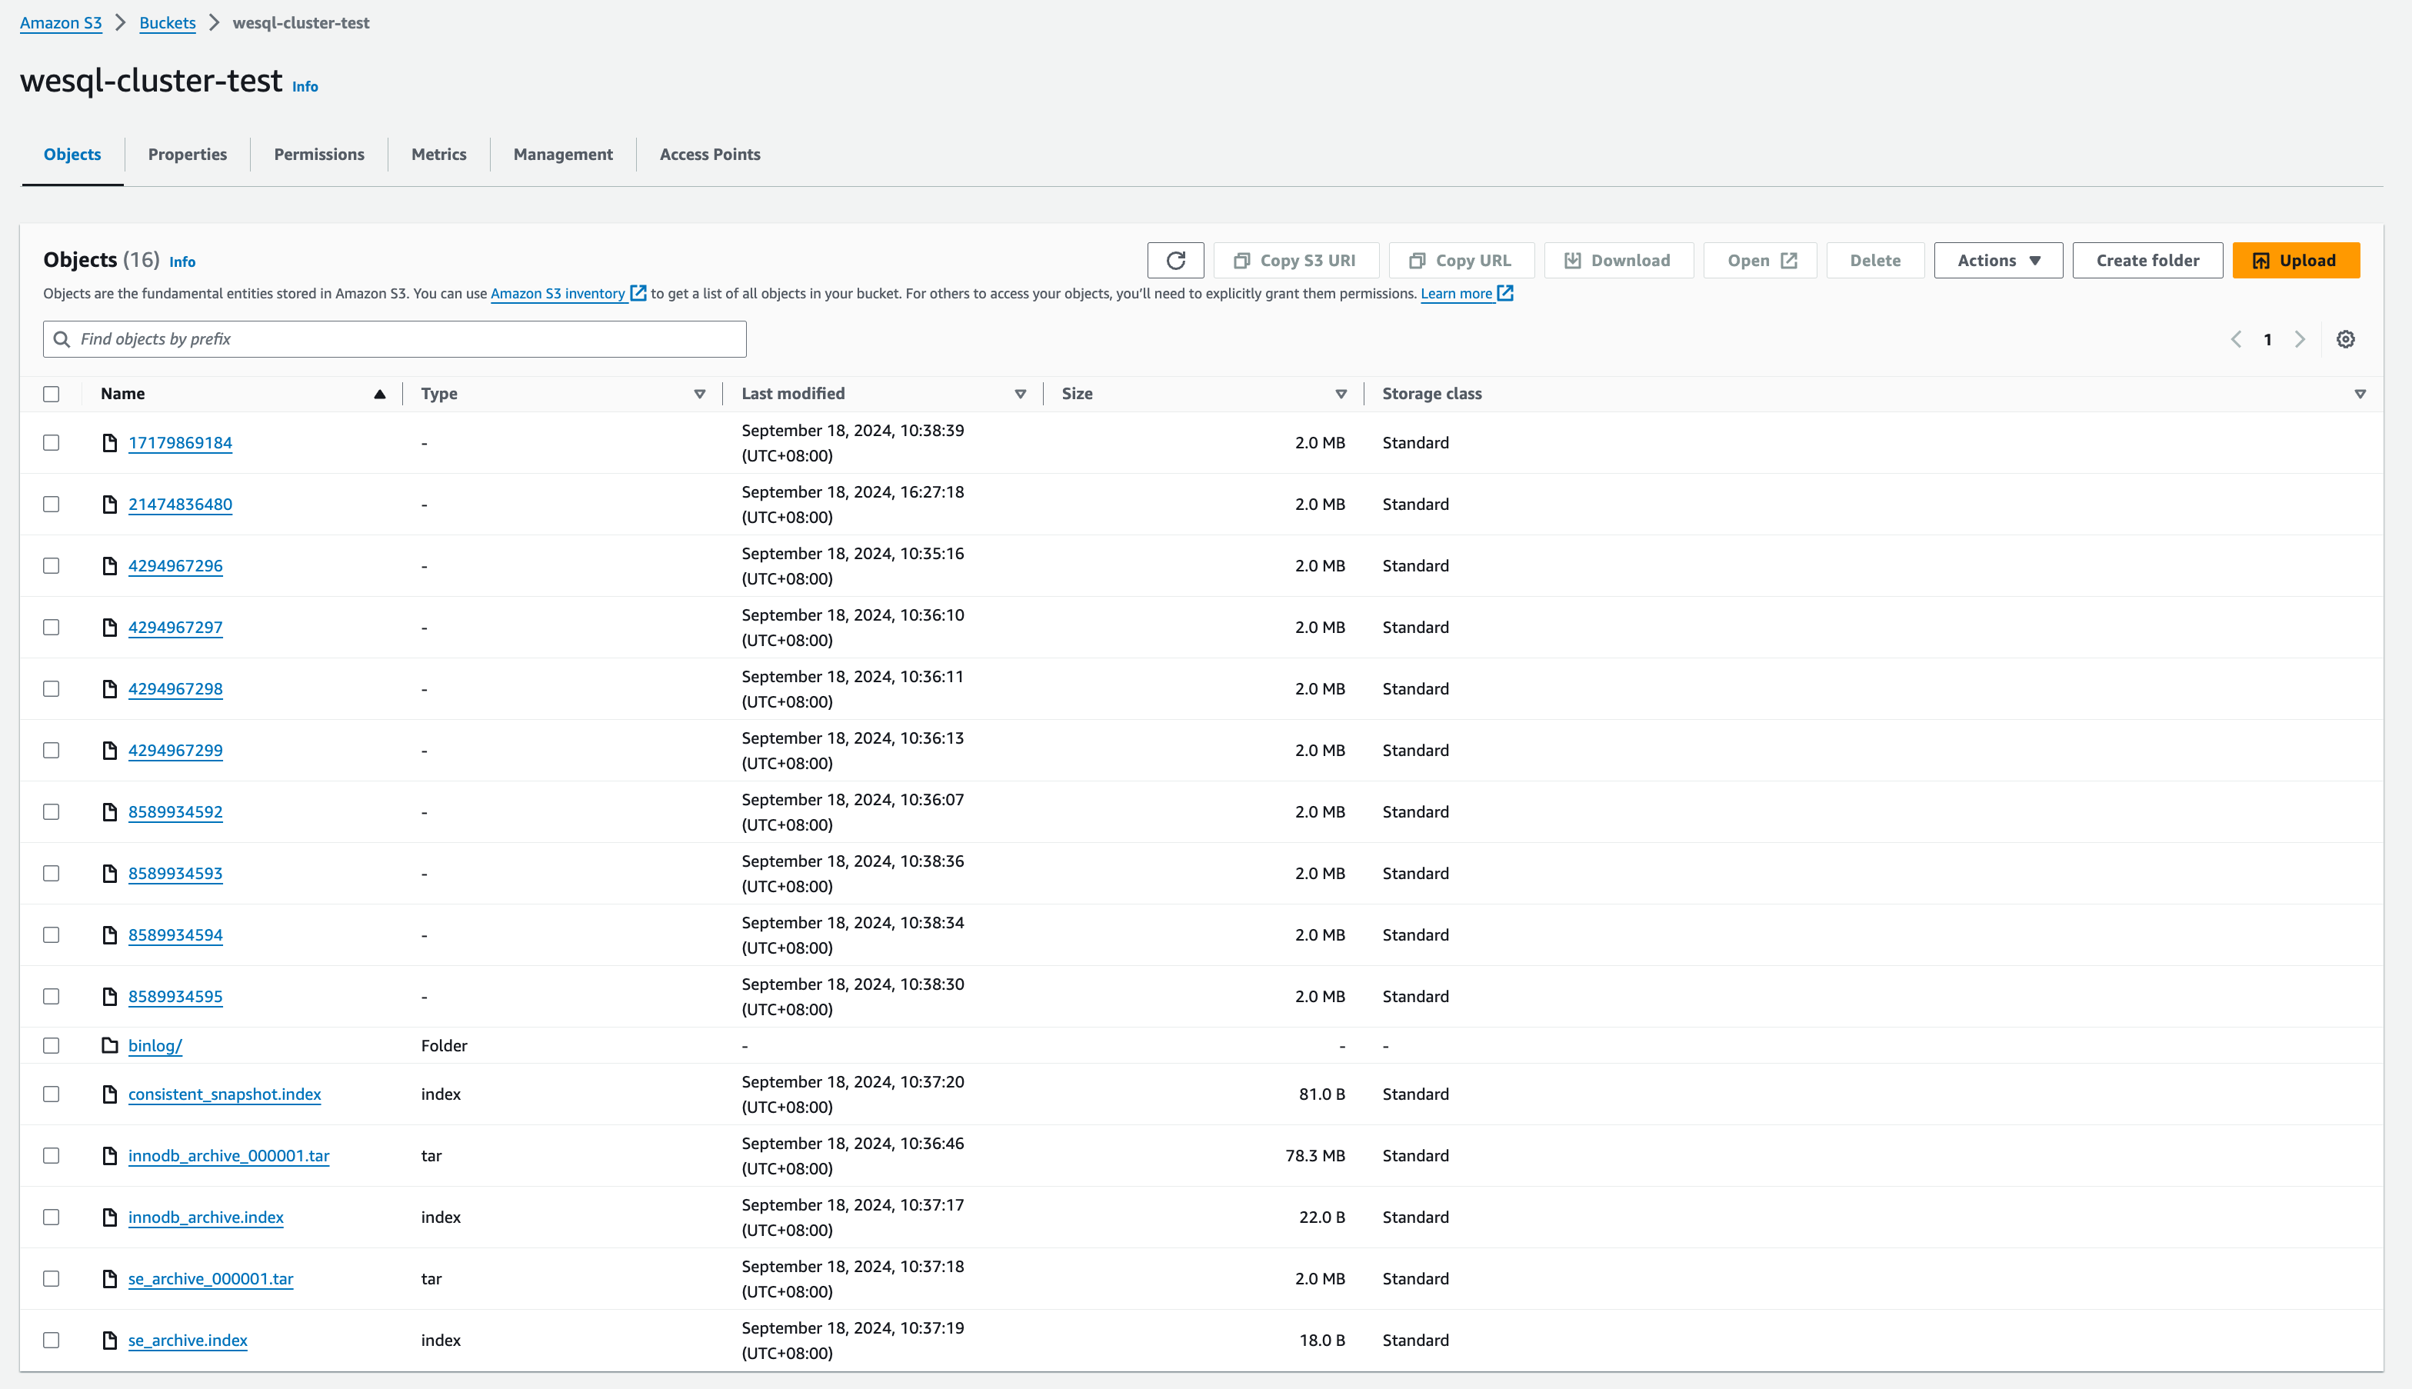Click file icon beside 4294967297
Image resolution: width=2412 pixels, height=1389 pixels.
point(110,628)
